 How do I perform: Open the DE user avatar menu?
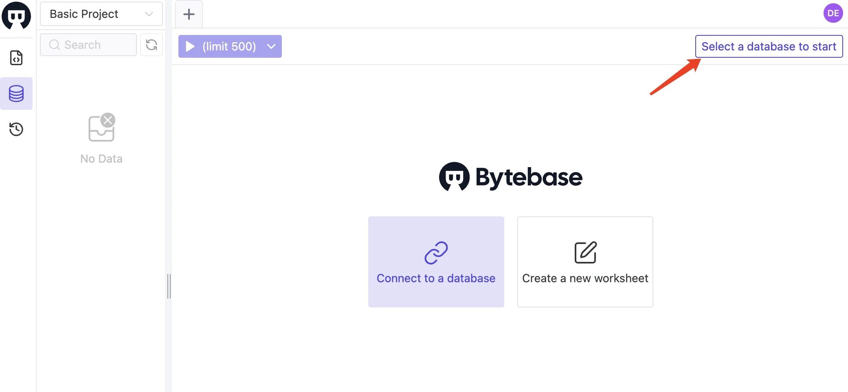(833, 13)
